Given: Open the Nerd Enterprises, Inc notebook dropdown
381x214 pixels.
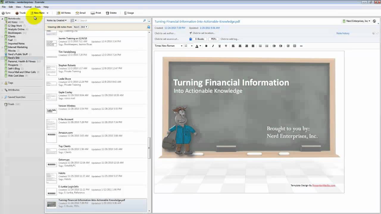Looking at the screenshot, I should point(356,21).
